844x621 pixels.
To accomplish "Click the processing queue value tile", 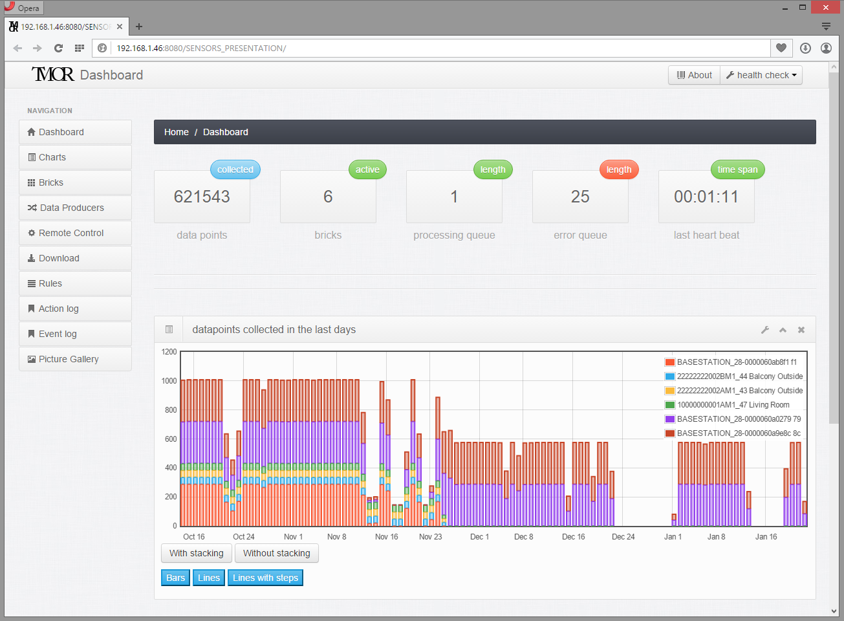I will click(454, 197).
